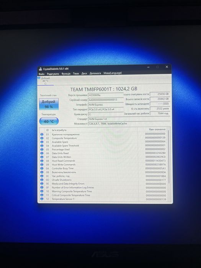Click the interface field NVM Express

(106, 105)
